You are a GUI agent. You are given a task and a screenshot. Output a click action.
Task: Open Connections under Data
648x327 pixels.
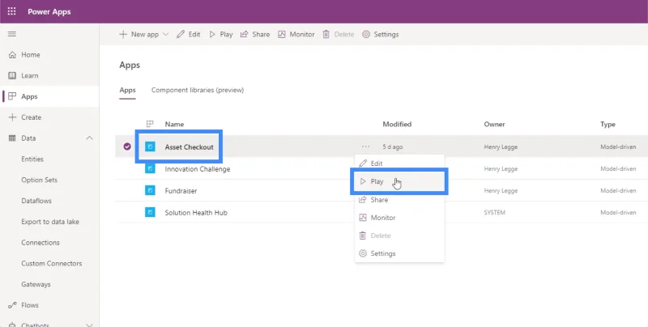pos(40,242)
